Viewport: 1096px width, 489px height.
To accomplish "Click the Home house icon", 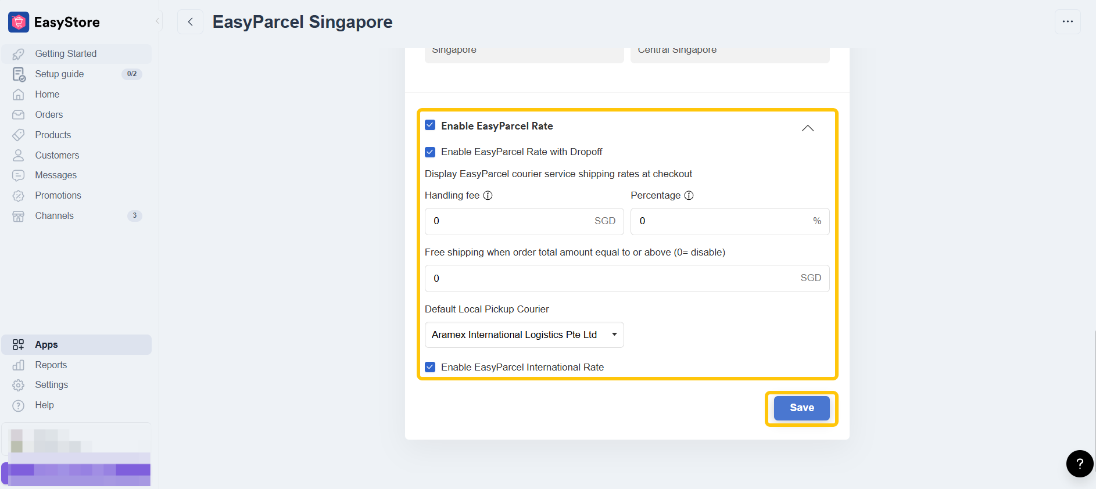I will point(19,94).
